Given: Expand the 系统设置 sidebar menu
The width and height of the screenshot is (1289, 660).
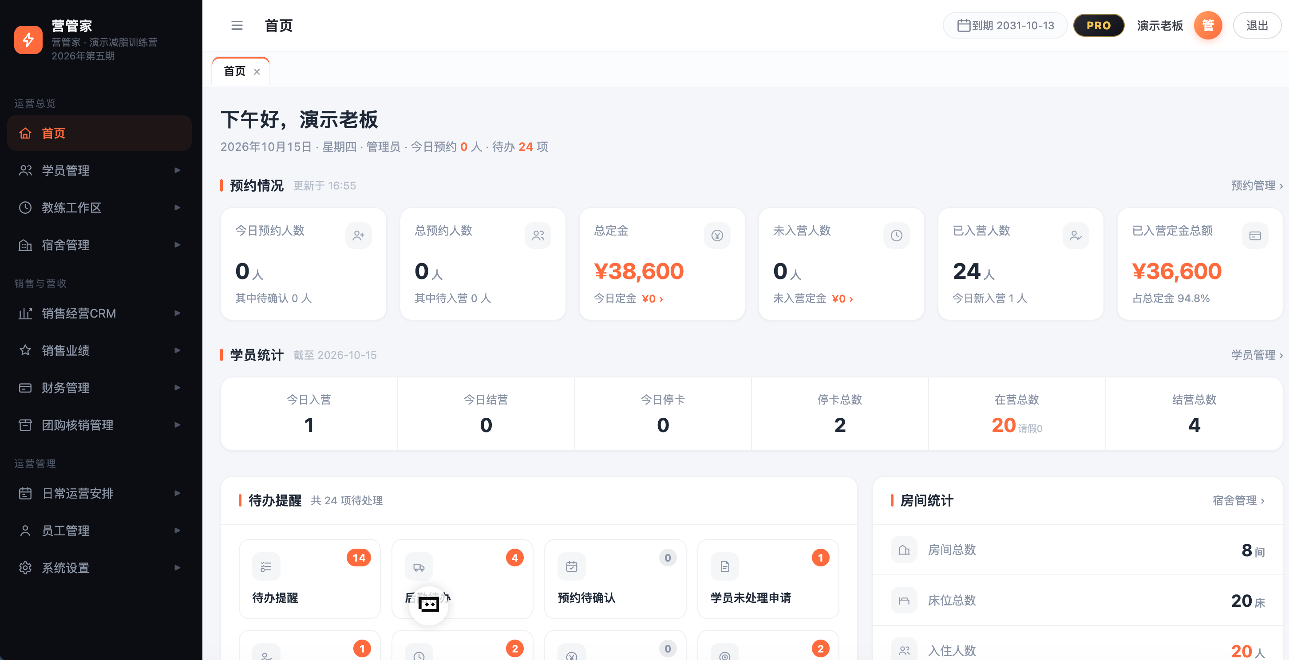Looking at the screenshot, I should click(99, 568).
